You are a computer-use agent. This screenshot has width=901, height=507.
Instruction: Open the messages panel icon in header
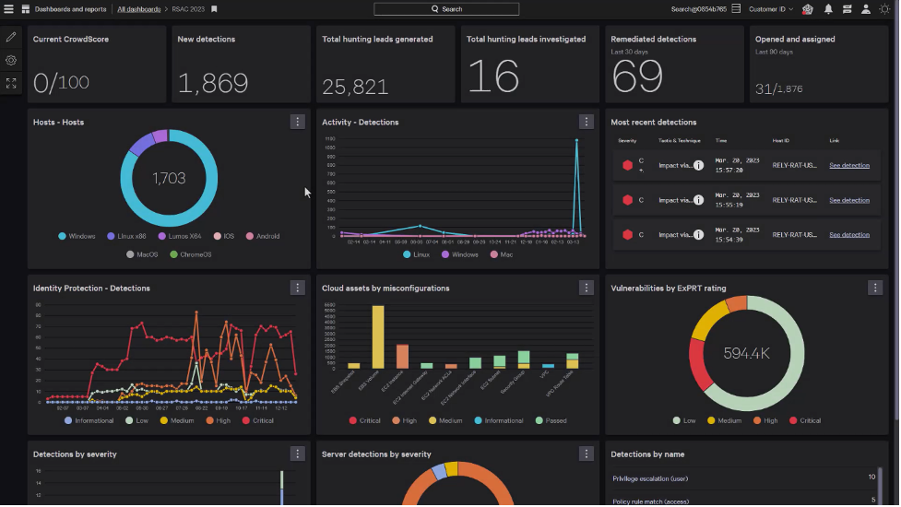[847, 9]
